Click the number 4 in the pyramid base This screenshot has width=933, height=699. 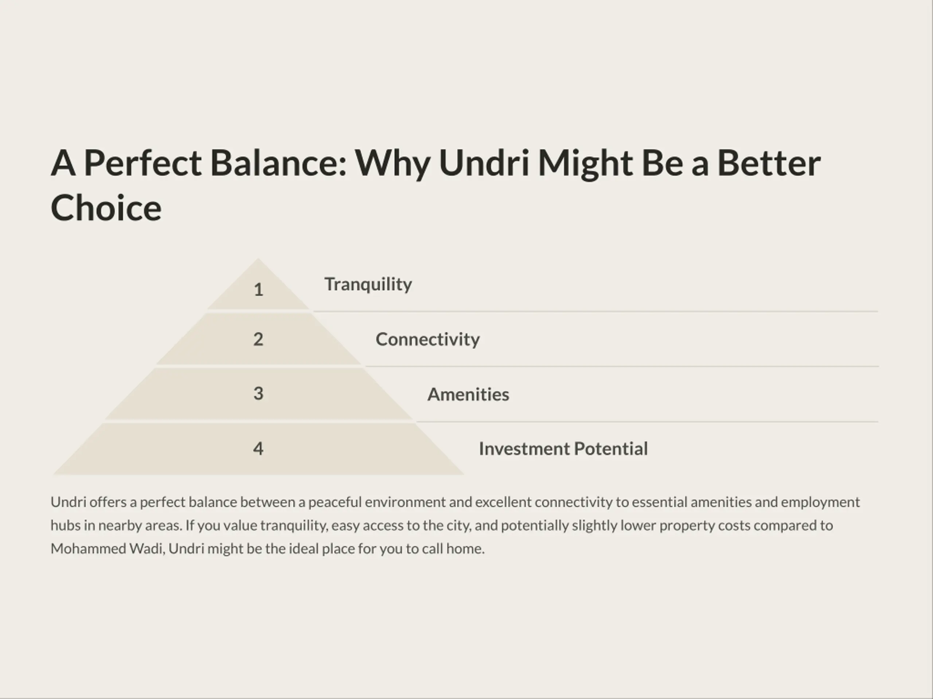pyautogui.click(x=258, y=448)
